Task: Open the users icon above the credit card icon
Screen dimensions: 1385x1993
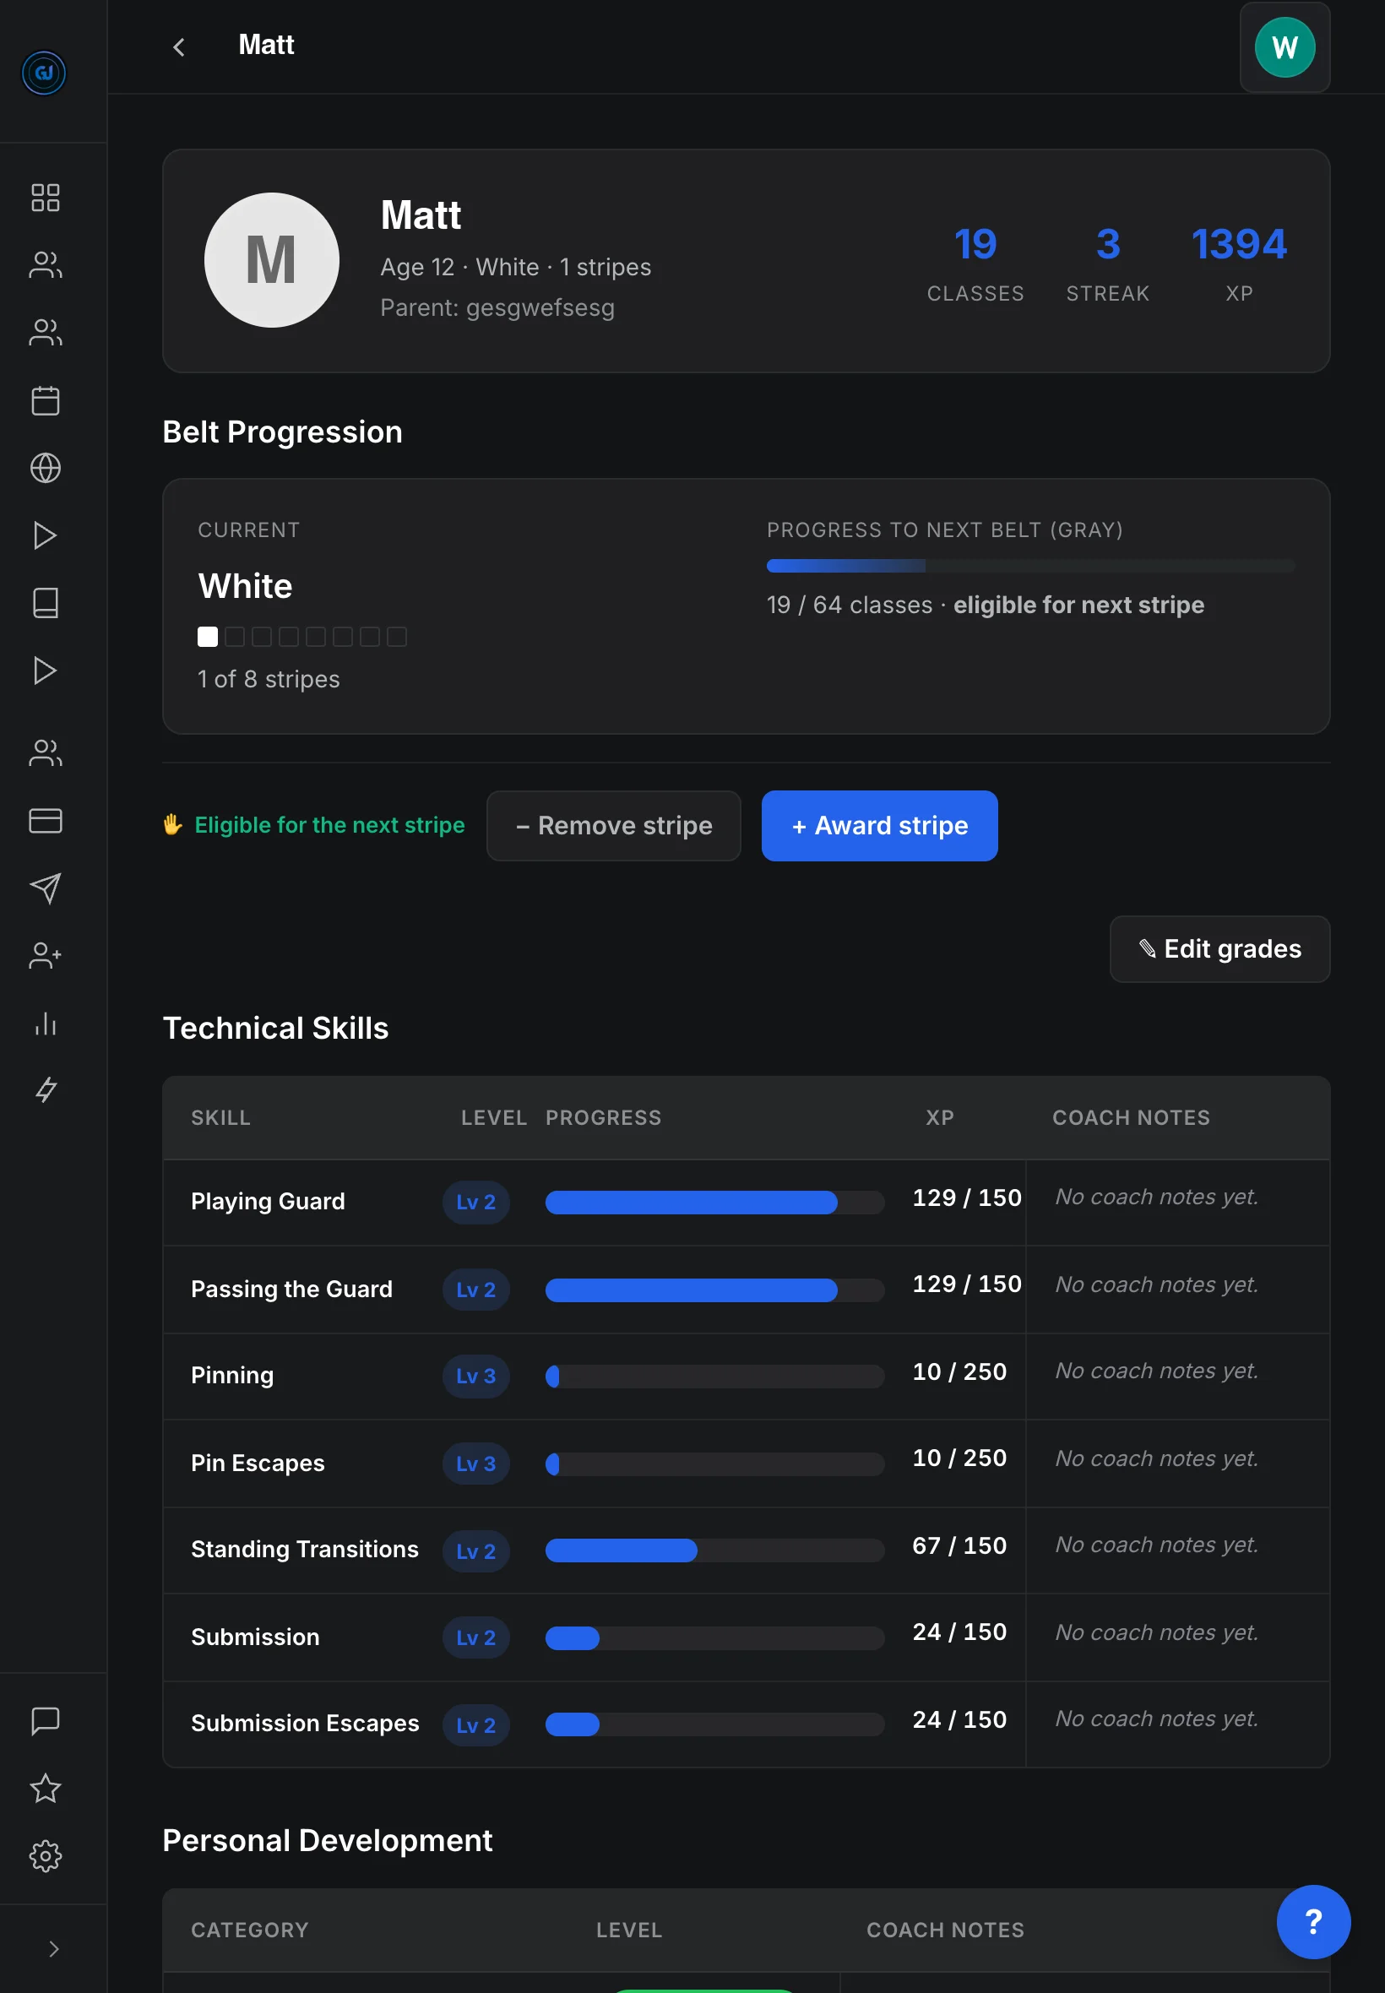Action: pos(45,753)
